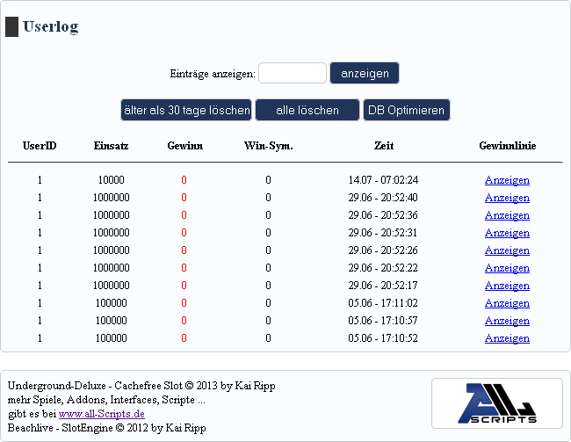The height and width of the screenshot is (442, 571).
Task: Click the time 05.06 - 17:10:57
Action: [x=383, y=321]
